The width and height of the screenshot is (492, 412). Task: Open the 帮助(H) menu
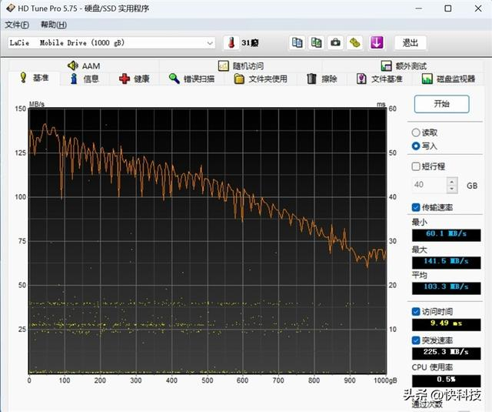click(x=53, y=25)
